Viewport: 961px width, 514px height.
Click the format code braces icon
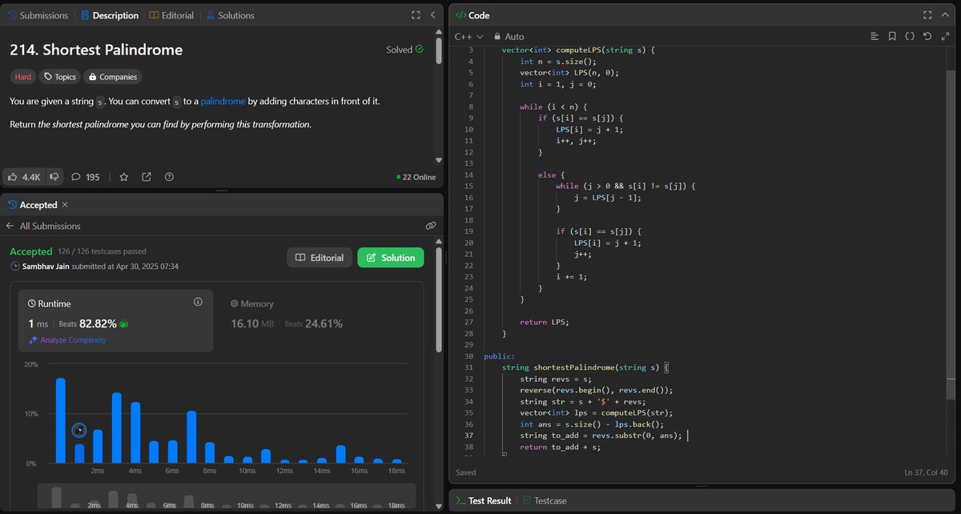[910, 36]
